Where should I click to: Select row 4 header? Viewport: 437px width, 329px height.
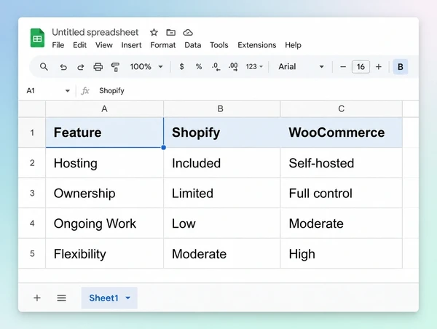coord(32,223)
